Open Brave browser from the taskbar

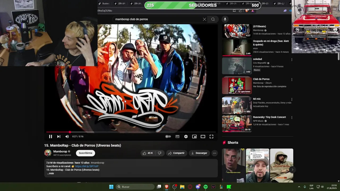click(x=167, y=187)
